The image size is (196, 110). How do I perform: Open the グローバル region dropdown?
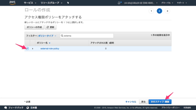click(167, 3)
